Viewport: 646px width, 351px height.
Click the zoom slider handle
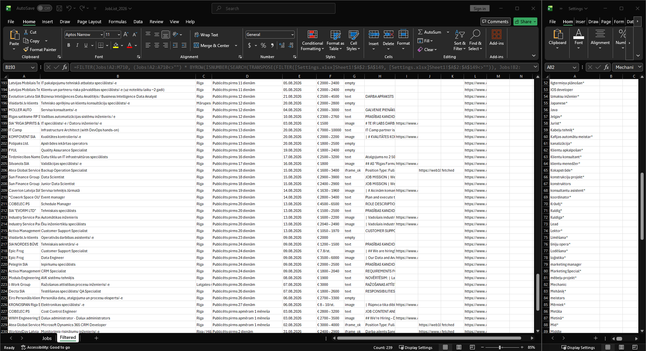(500, 347)
